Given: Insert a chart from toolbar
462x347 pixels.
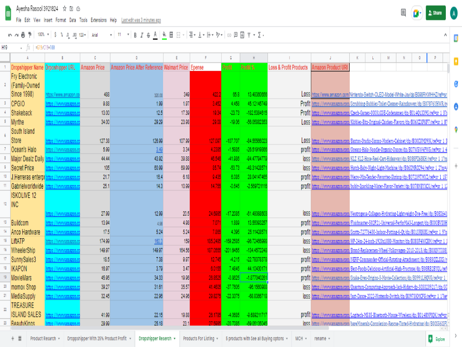Looking at the screenshot, I should coord(242,35).
